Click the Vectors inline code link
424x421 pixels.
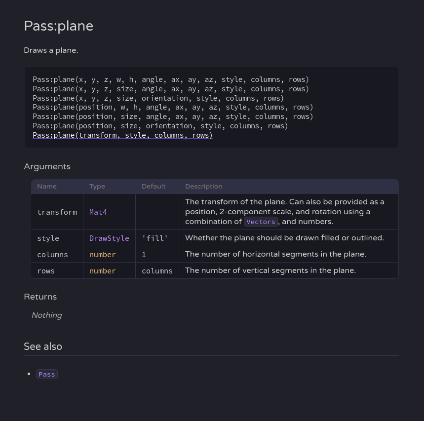[x=261, y=222]
